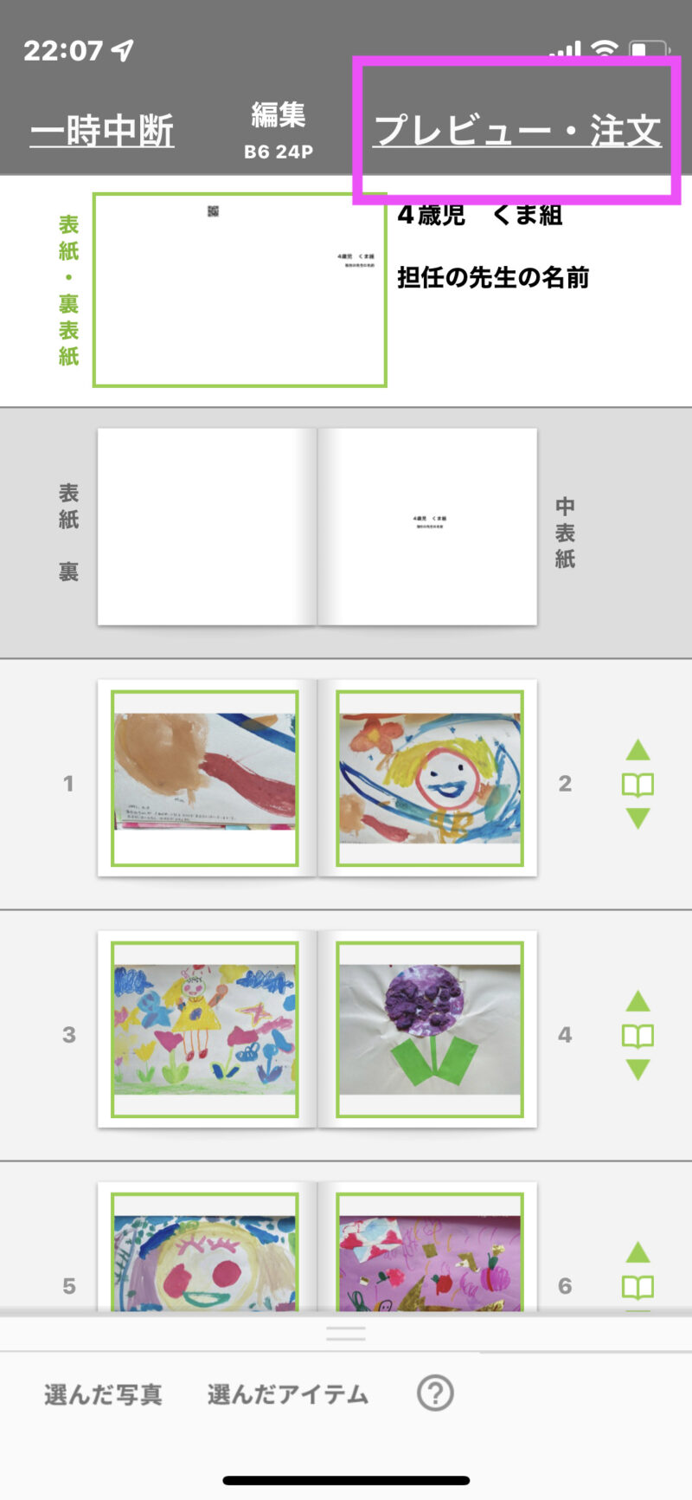Switch to 選んだ写真 tab

tap(103, 1394)
